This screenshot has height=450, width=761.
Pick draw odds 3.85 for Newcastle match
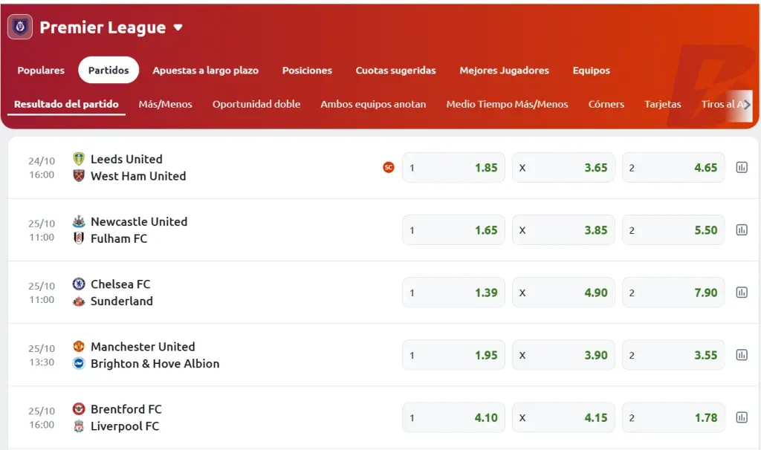click(x=563, y=230)
